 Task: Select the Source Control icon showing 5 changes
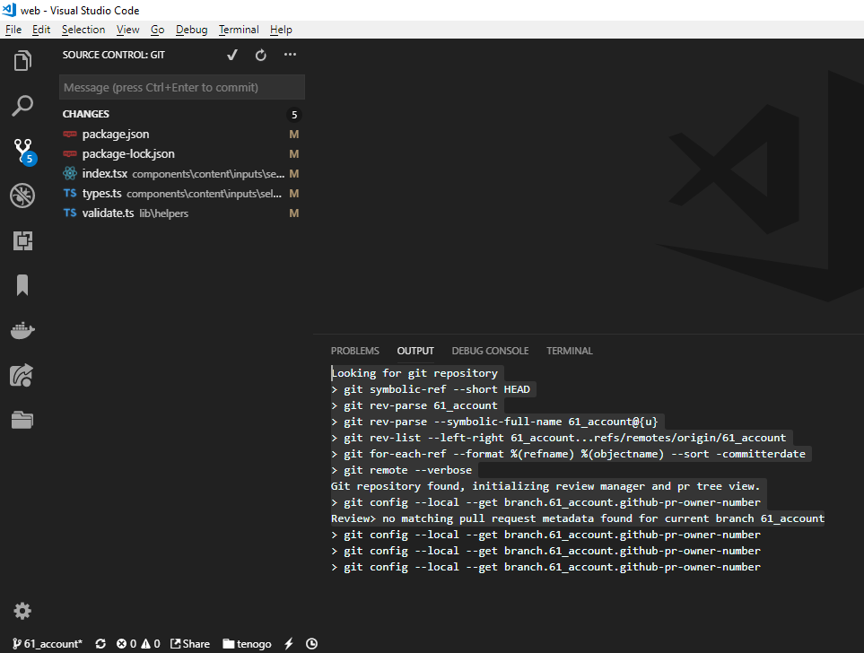(22, 150)
